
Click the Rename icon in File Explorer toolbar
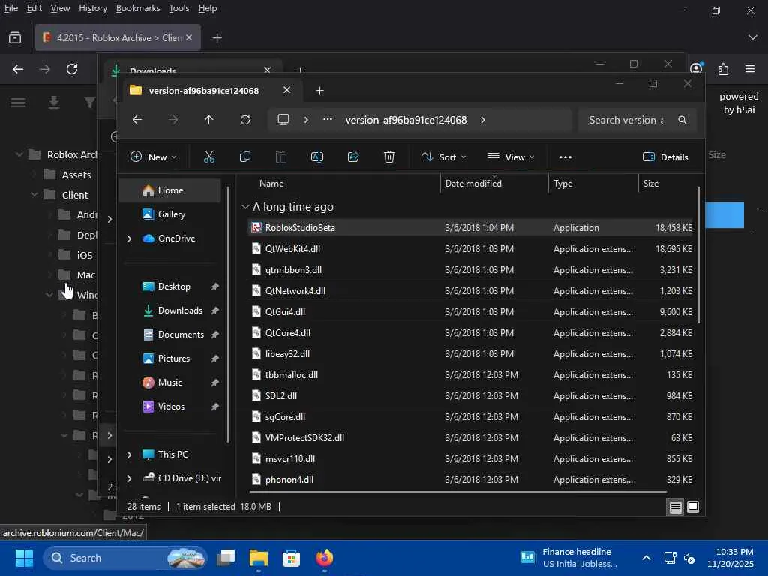pos(317,157)
